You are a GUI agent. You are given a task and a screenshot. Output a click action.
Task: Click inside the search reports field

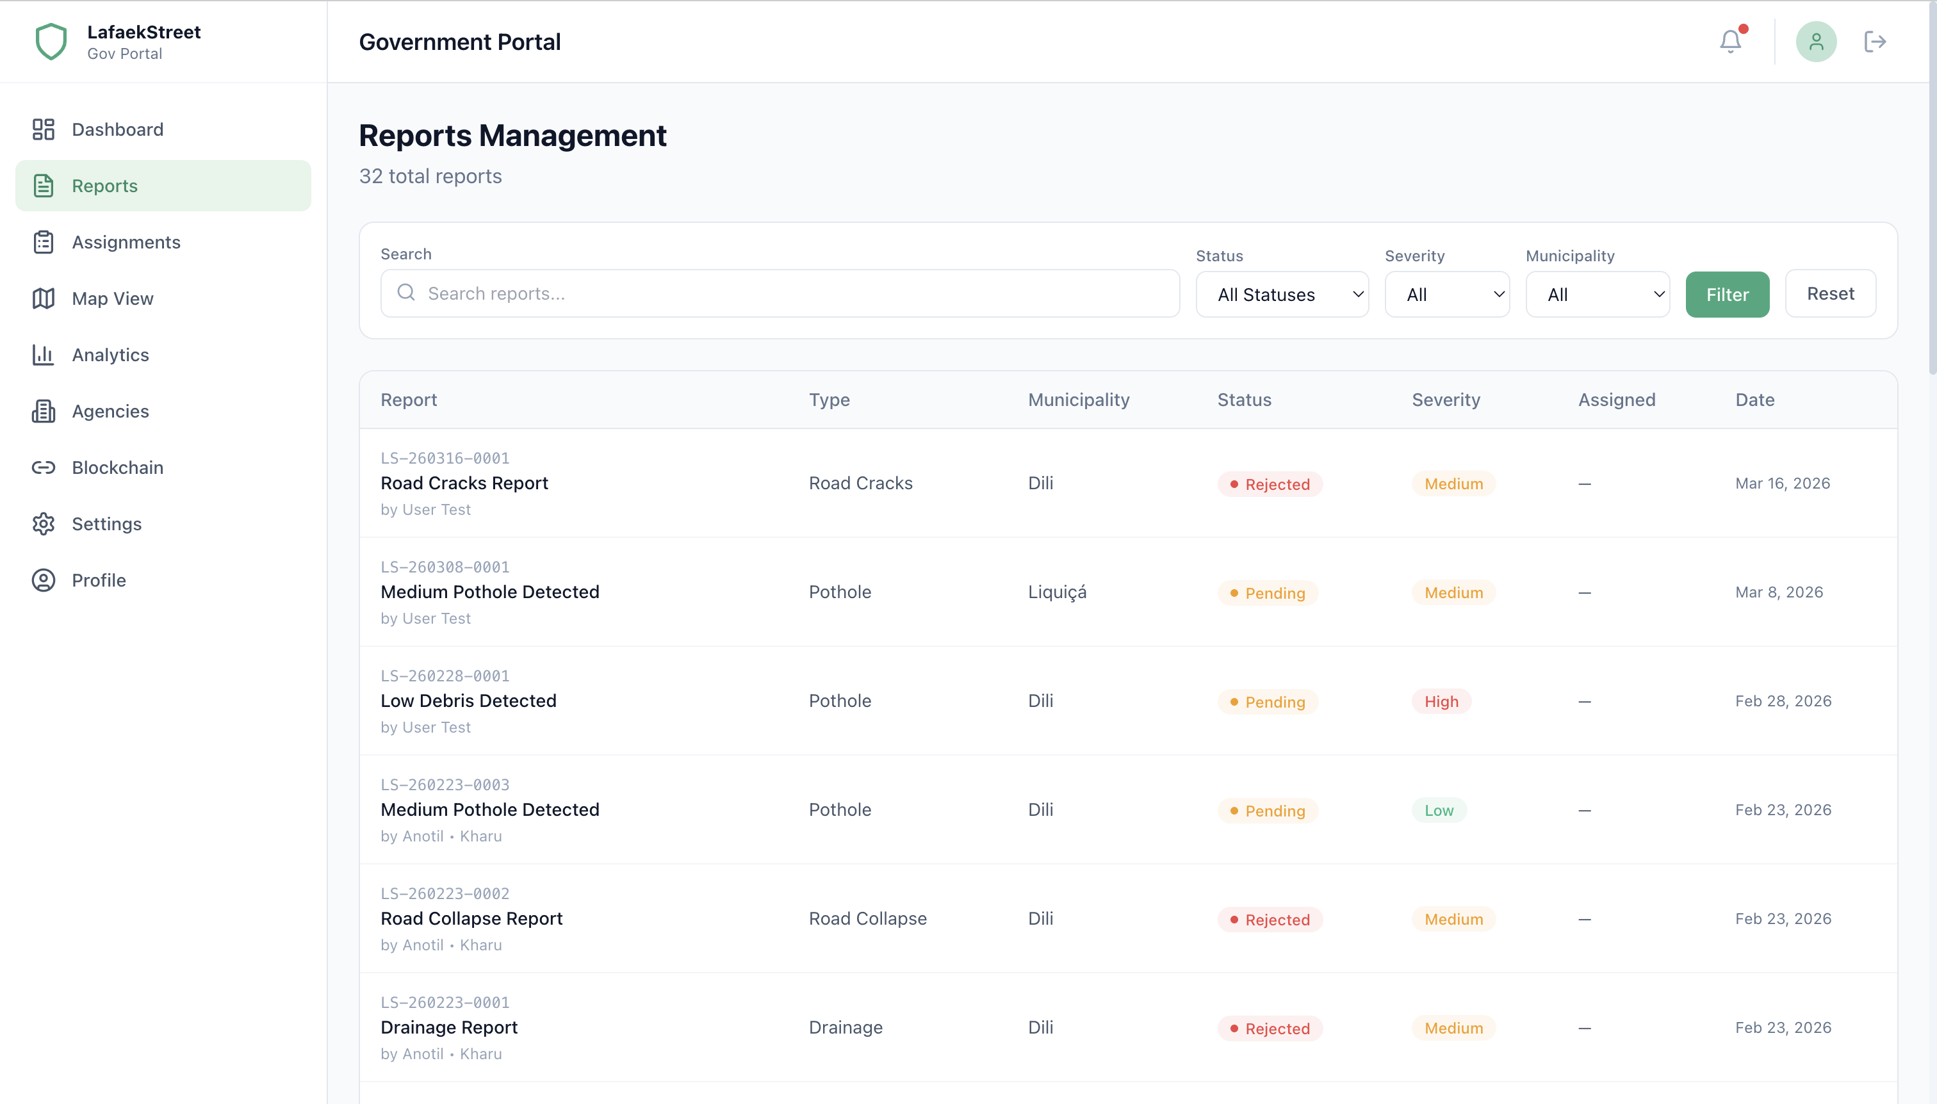tap(780, 293)
